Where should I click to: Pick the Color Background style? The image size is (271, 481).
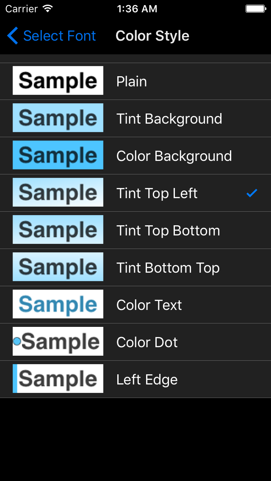point(174,156)
